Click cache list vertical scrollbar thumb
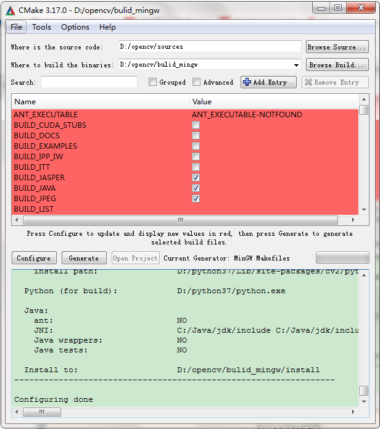Viewport: 380px width, 429px height. (364, 110)
